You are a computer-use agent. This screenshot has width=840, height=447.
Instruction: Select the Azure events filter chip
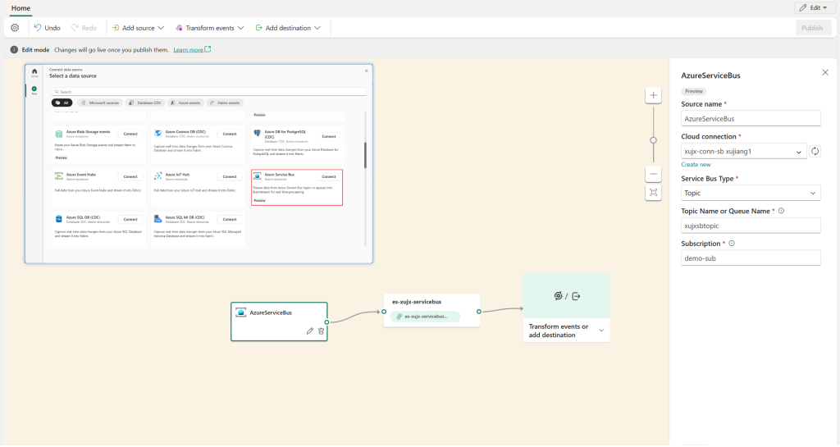pos(185,103)
